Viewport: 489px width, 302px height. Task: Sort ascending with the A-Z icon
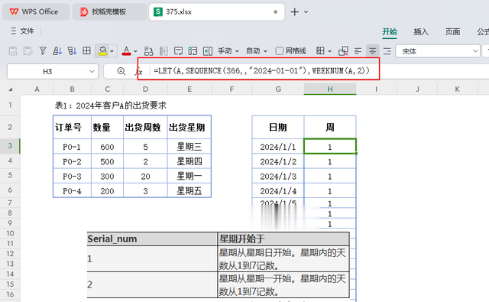[57, 51]
